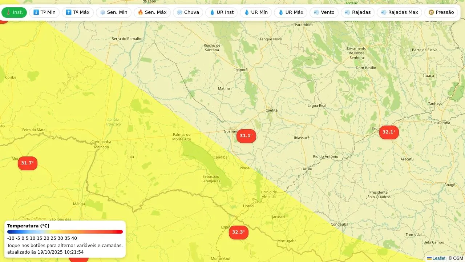
Task: Show the Vento wind layer
Action: [324, 12]
